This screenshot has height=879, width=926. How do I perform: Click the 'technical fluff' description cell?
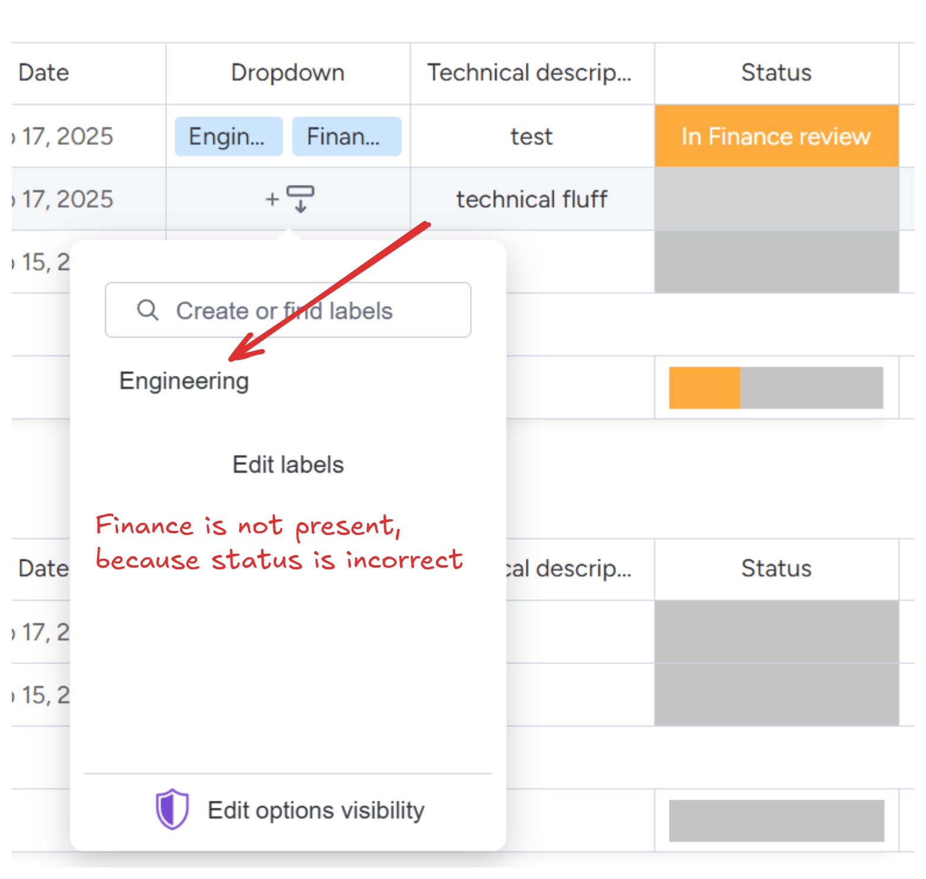click(531, 199)
